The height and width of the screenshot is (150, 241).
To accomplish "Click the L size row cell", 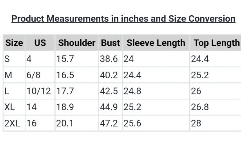I will [x=14, y=91].
